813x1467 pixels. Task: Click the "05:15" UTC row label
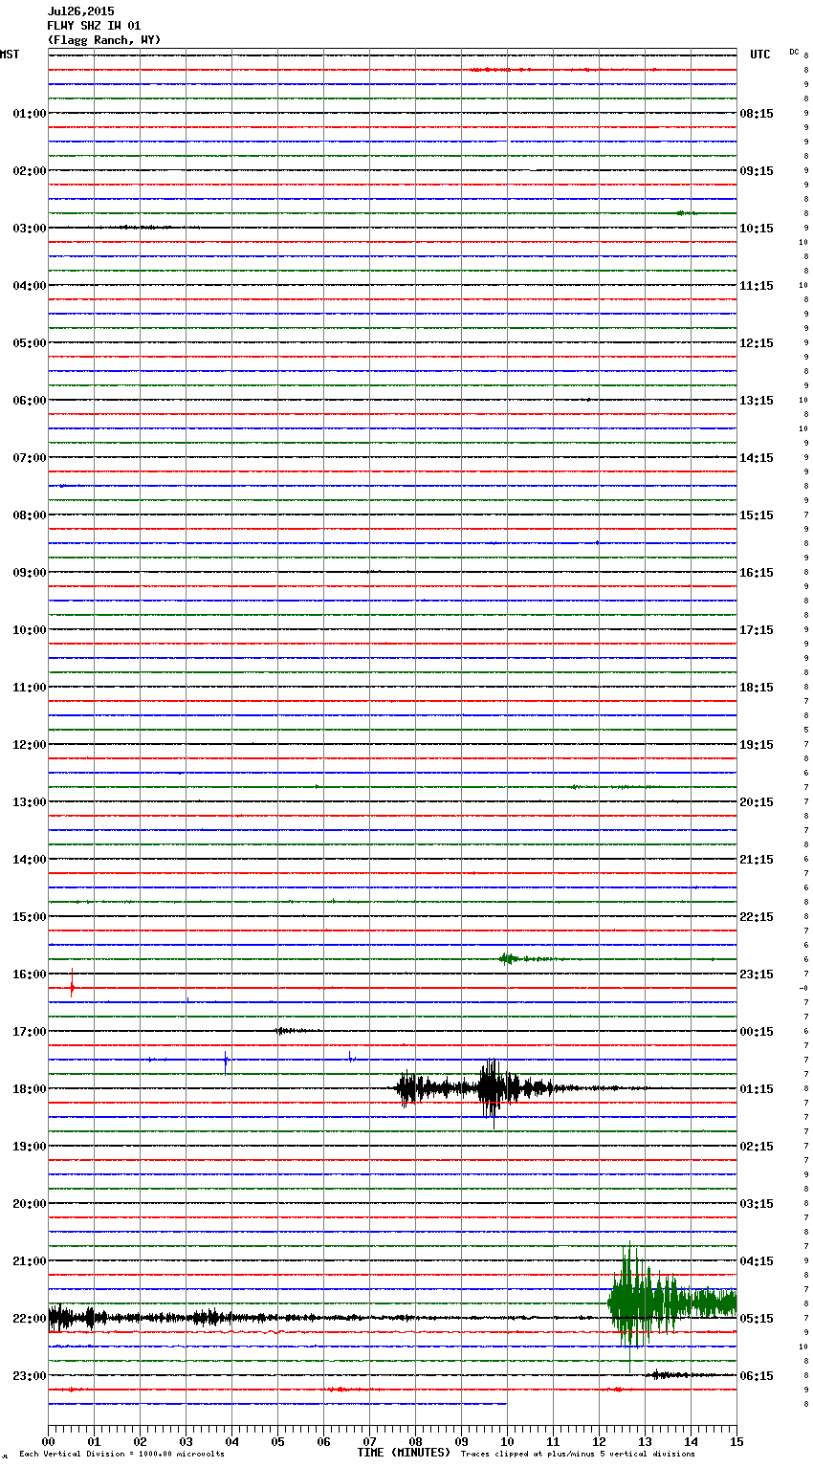pyautogui.click(x=757, y=1319)
